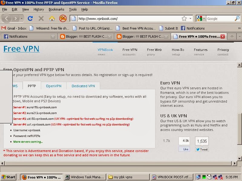Open VPNBook news nav item
The height and width of the screenshot is (181, 242).
coord(105,52)
